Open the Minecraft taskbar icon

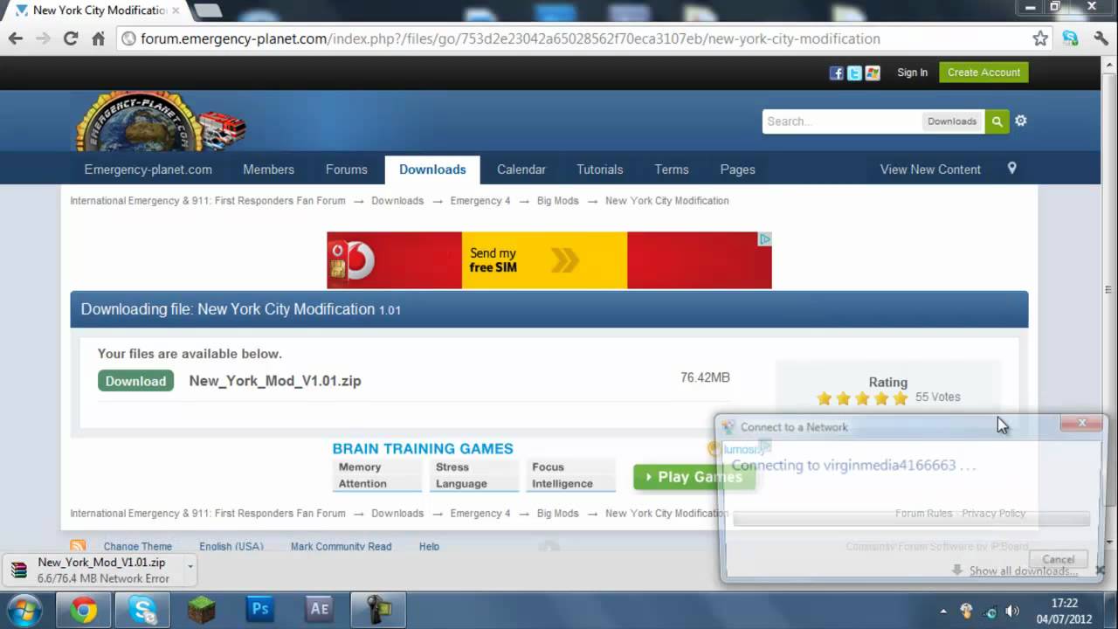(x=201, y=609)
